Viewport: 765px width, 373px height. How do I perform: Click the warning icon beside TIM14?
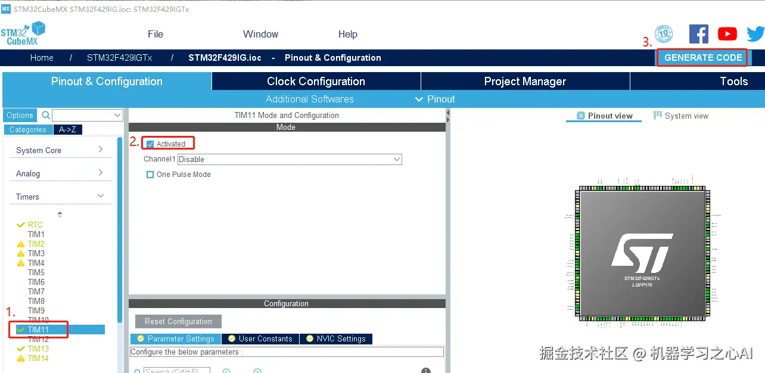click(x=21, y=358)
